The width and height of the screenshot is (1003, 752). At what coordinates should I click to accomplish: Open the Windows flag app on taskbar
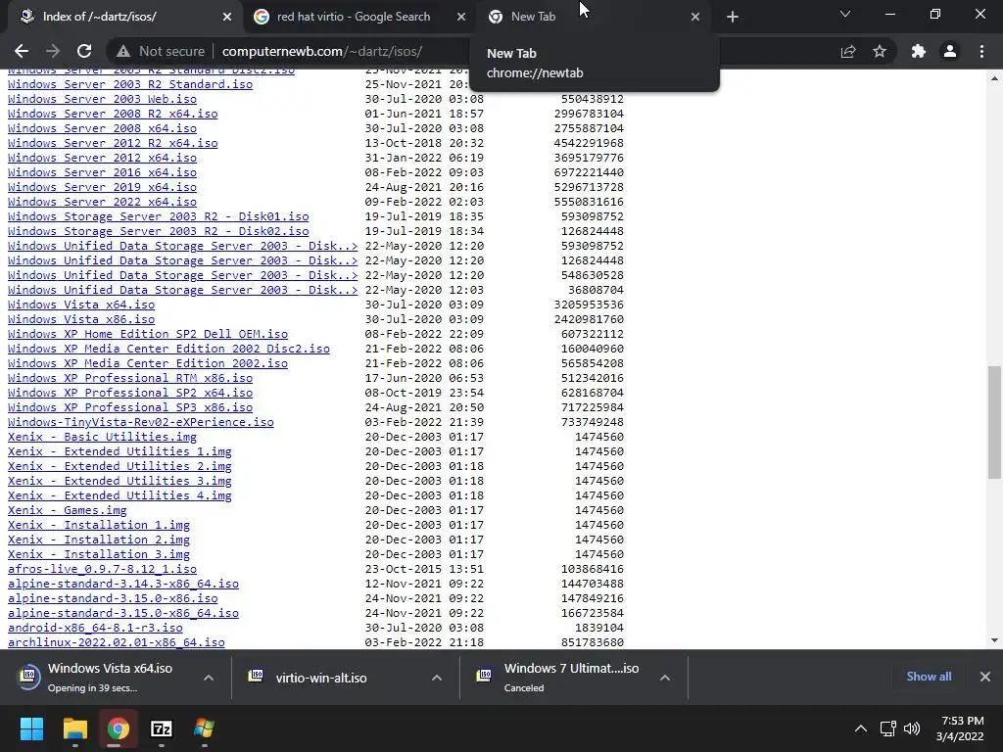(x=204, y=728)
